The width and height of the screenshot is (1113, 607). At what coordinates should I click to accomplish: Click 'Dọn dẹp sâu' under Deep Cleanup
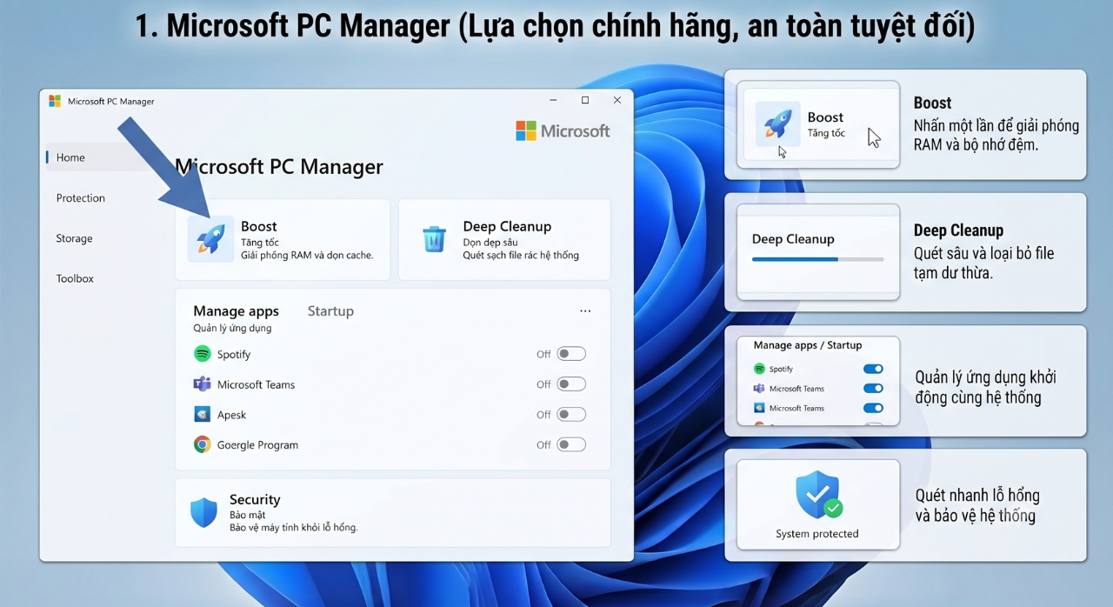490,243
